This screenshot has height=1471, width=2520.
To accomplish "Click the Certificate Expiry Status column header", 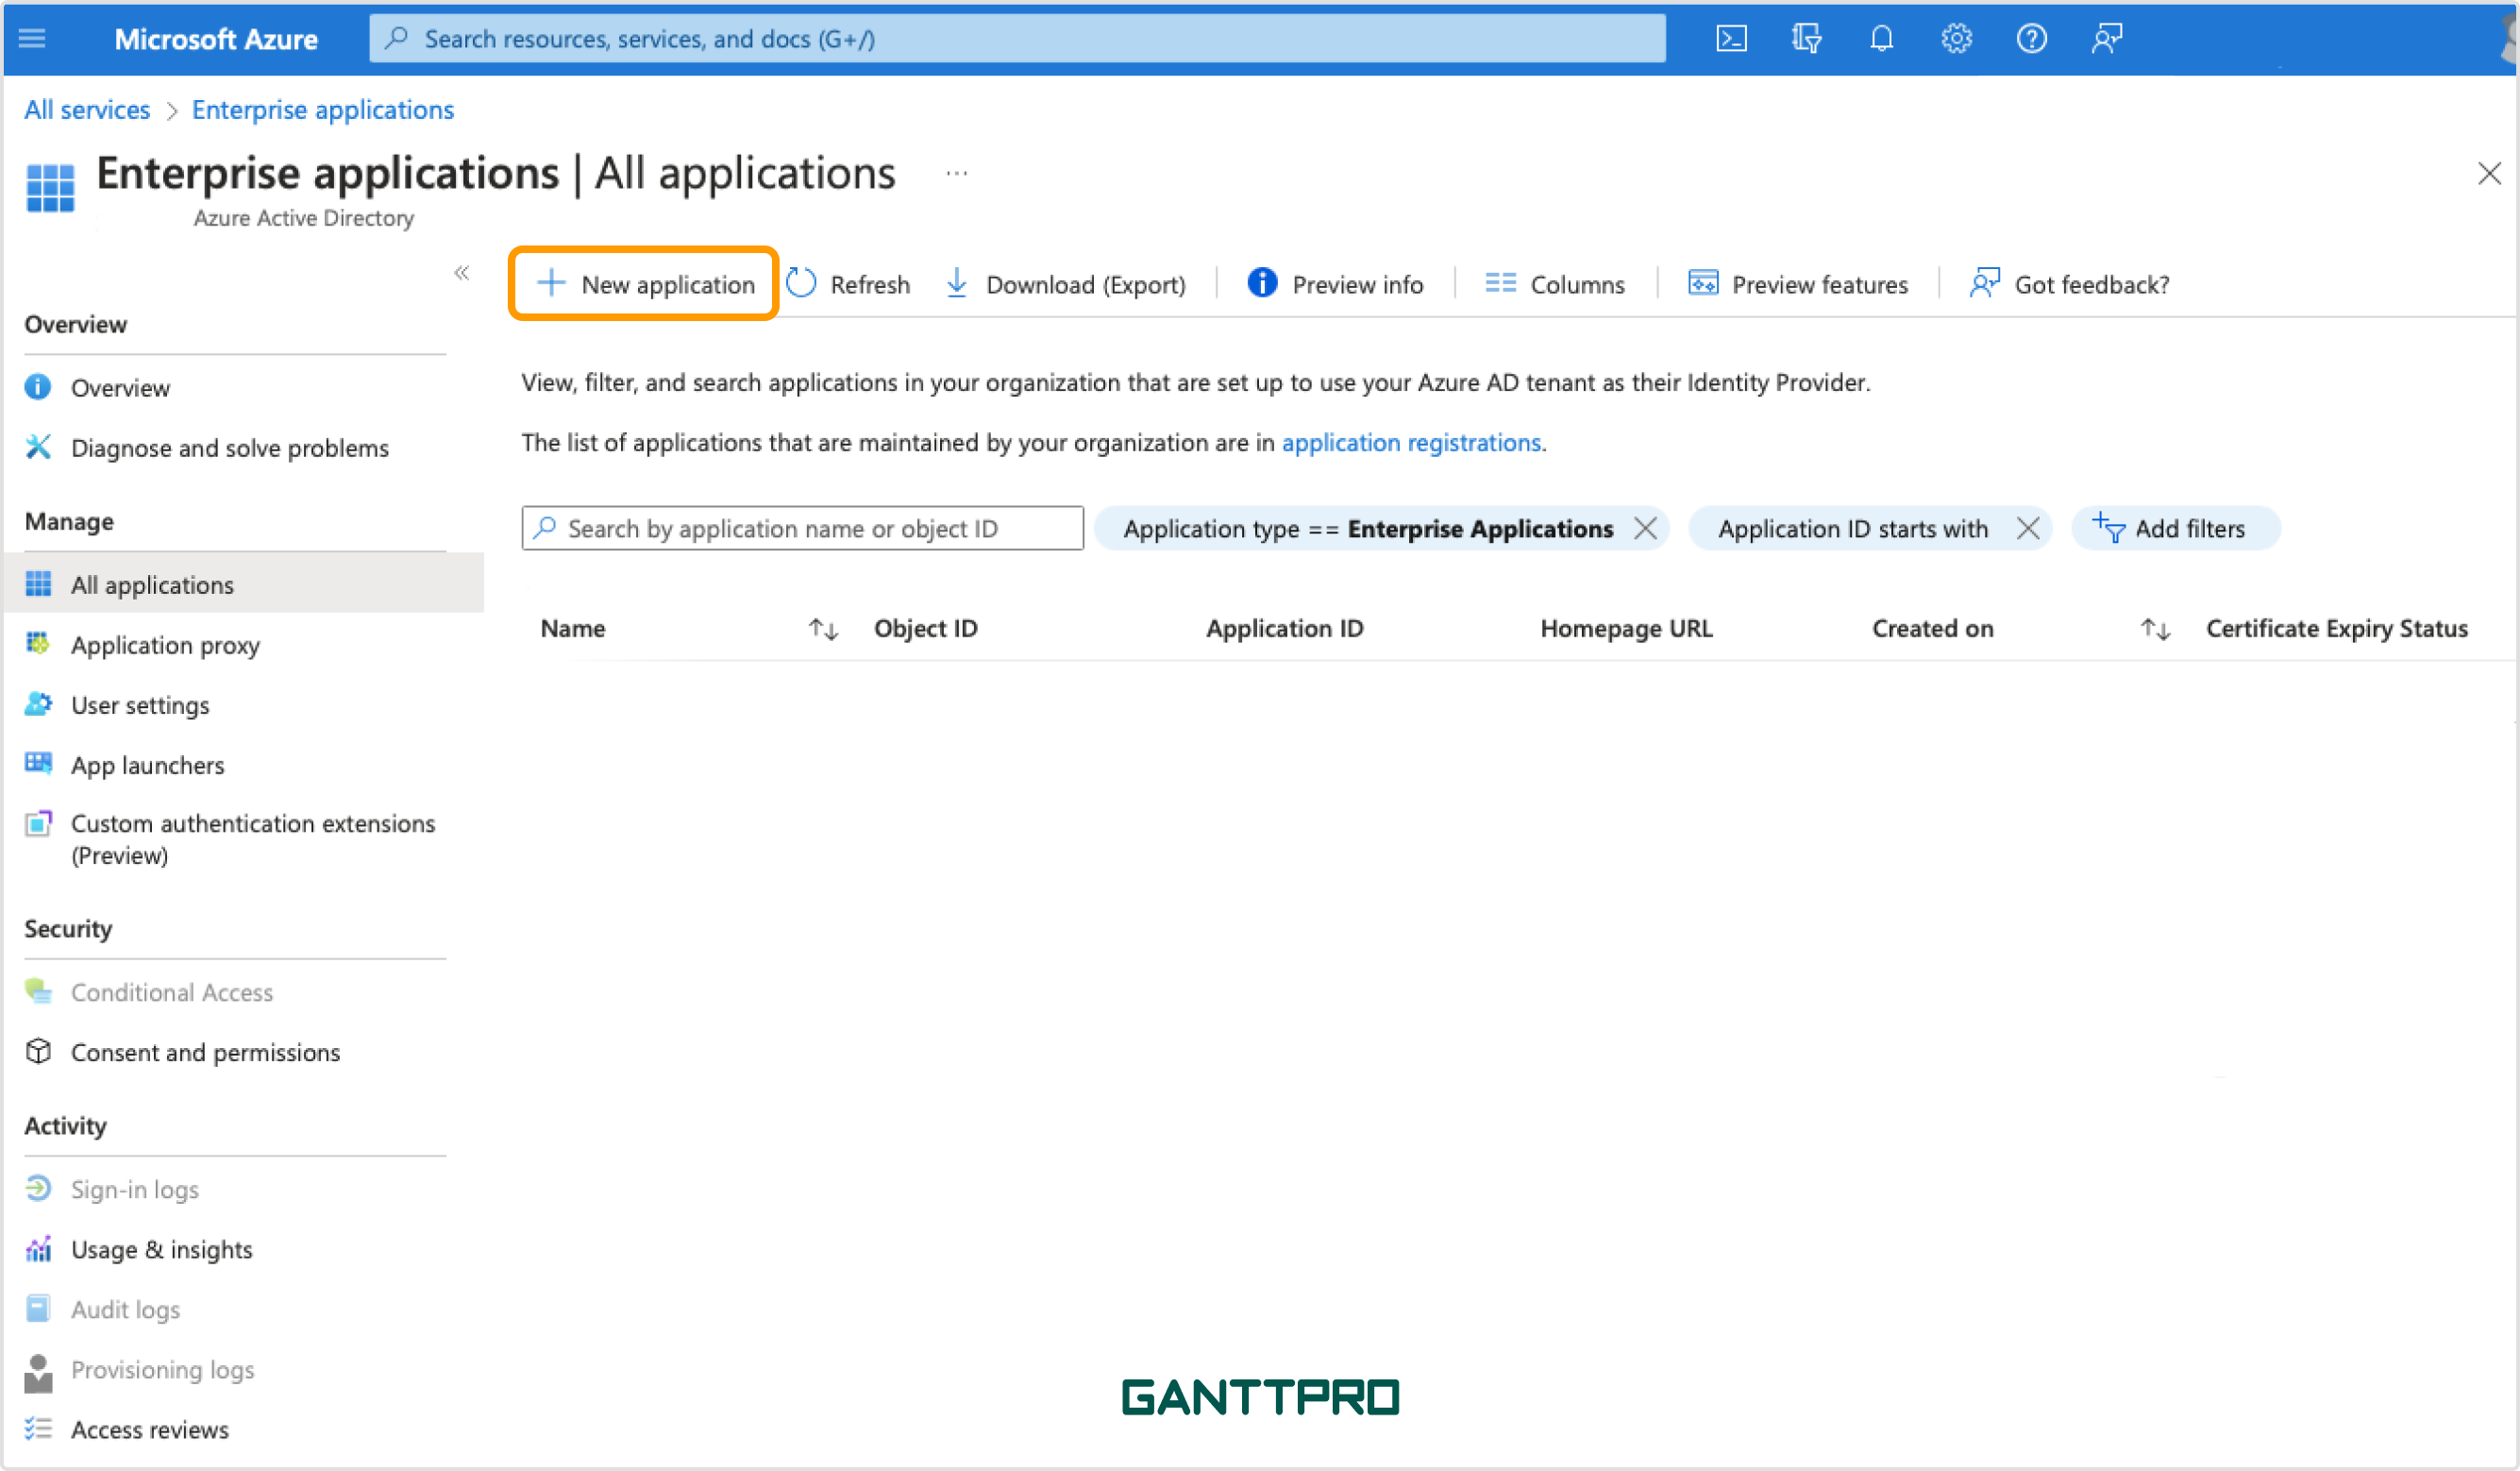I will [2336, 629].
